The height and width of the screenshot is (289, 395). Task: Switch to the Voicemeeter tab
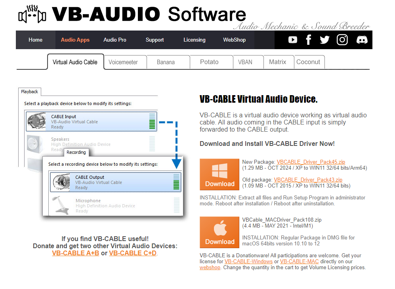(123, 62)
